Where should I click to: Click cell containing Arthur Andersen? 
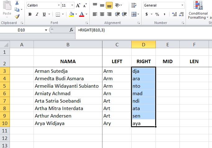click(68, 116)
